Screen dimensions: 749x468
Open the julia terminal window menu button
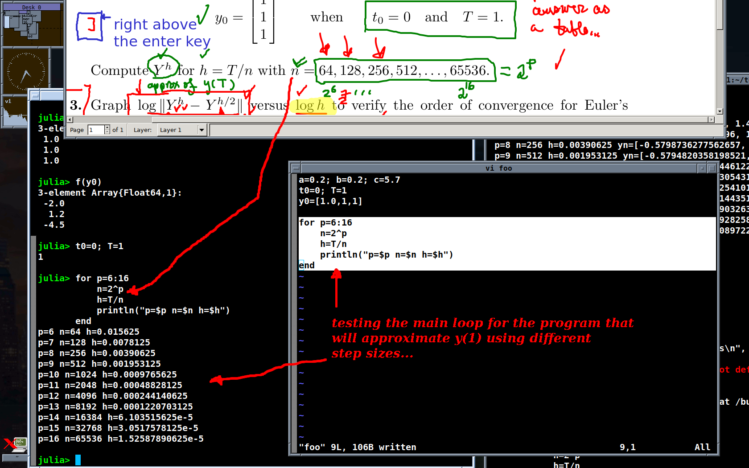coord(35,95)
